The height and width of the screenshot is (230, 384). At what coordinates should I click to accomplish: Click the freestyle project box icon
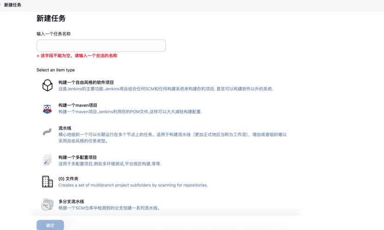(x=47, y=85)
